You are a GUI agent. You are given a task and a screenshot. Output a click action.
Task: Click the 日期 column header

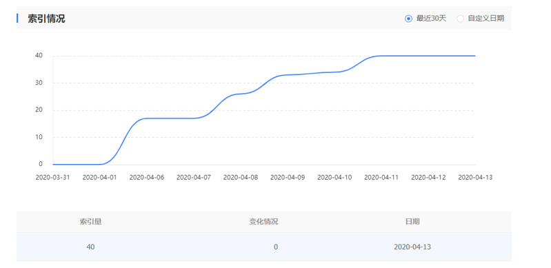pyautogui.click(x=412, y=222)
